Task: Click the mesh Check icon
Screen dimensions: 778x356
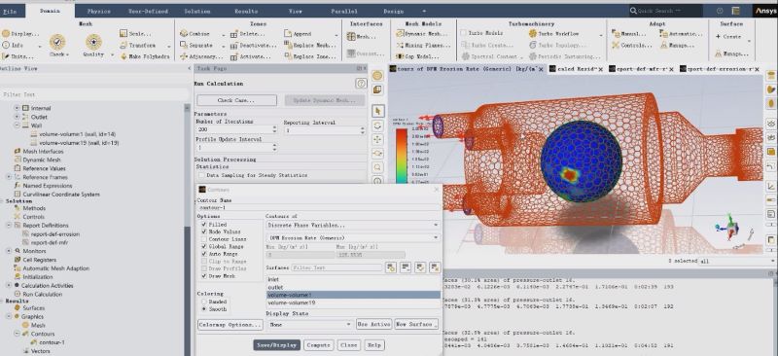Action: click(x=57, y=42)
